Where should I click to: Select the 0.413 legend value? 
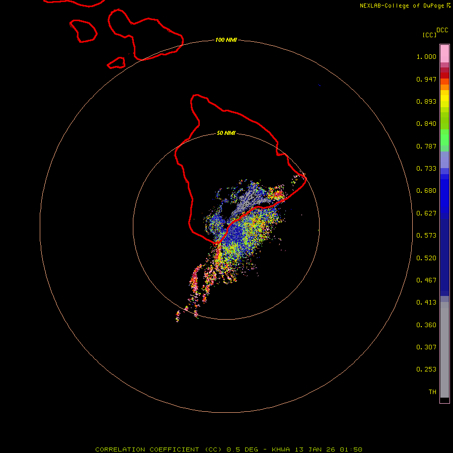[x=426, y=303]
